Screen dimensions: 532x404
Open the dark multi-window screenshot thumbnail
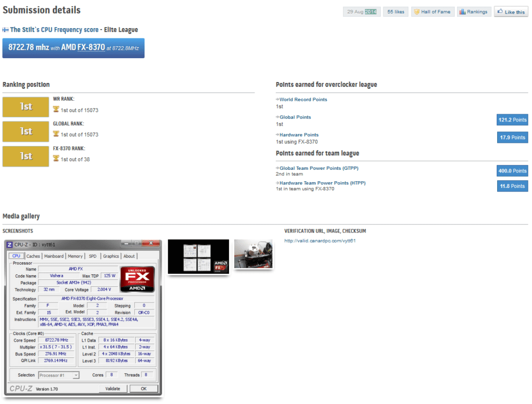(198, 257)
